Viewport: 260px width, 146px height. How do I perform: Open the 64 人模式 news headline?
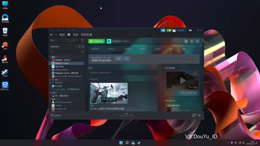107,109
